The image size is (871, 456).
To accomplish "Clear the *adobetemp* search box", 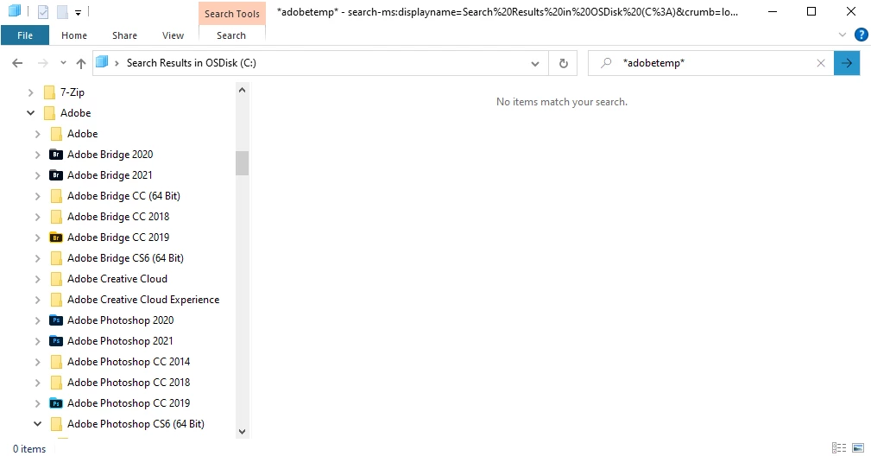I will [820, 63].
